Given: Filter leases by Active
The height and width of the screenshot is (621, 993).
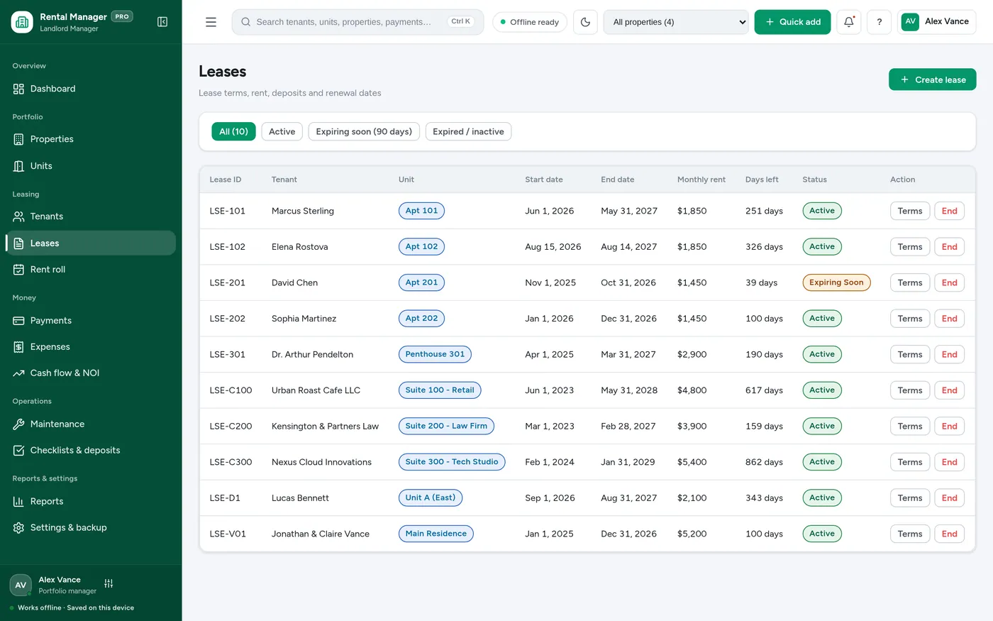Looking at the screenshot, I should (x=282, y=131).
